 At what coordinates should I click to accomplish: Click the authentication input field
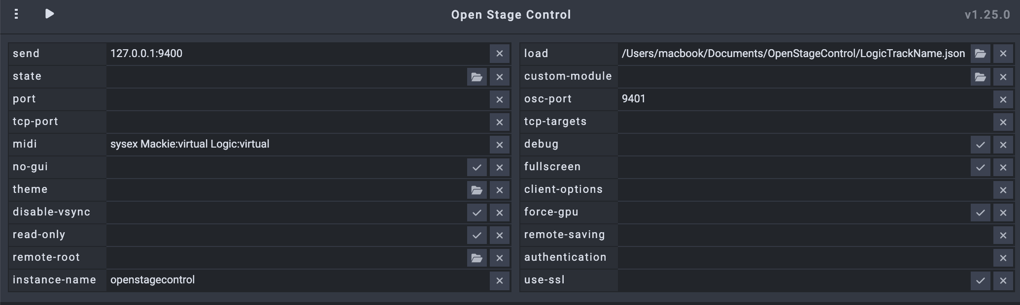pos(804,258)
